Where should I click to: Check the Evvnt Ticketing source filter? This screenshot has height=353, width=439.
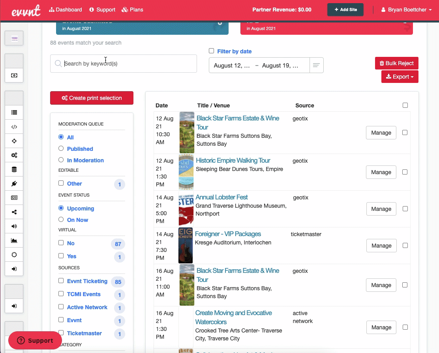(61, 281)
